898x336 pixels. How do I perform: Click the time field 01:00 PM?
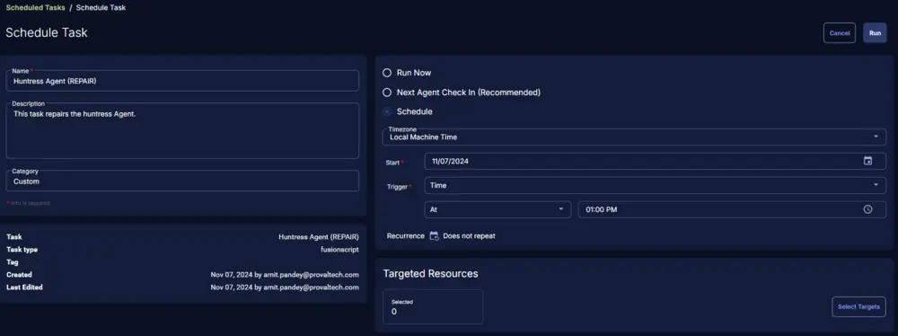point(732,209)
